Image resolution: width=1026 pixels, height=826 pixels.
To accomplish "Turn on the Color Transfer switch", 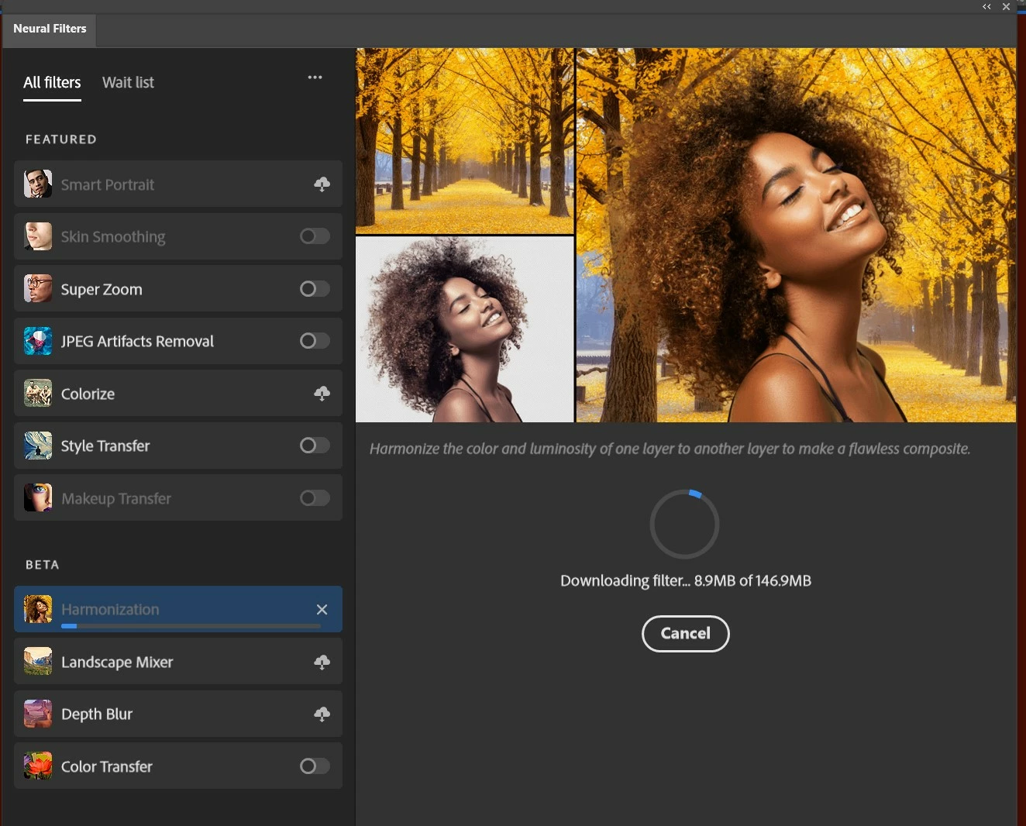I will (315, 766).
